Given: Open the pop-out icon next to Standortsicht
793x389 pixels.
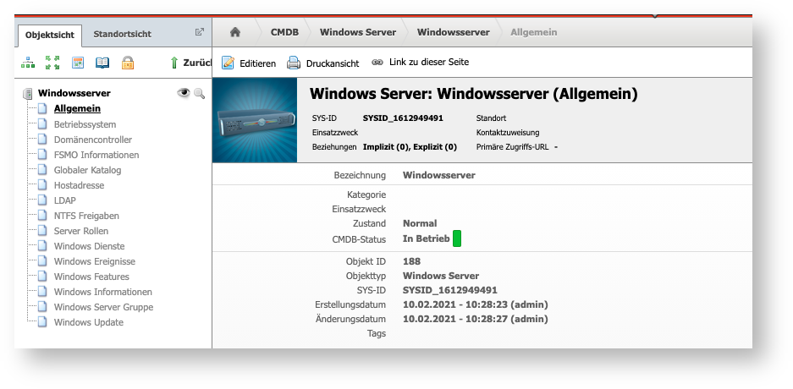Looking at the screenshot, I should [x=199, y=32].
